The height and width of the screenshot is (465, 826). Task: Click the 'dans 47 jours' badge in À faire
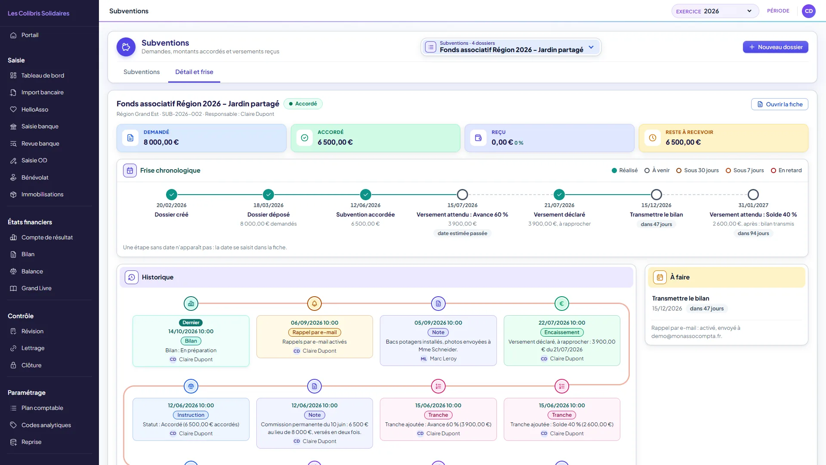coord(706,309)
